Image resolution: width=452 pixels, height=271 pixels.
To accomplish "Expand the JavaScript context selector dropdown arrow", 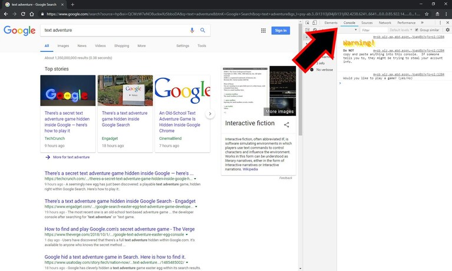I will pyautogui.click(x=356, y=29).
